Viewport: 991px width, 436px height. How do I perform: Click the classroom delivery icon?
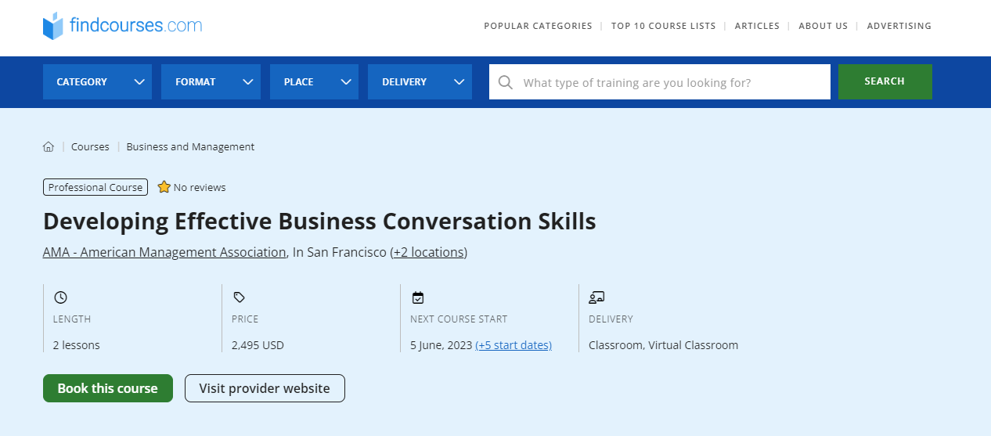[x=596, y=297]
